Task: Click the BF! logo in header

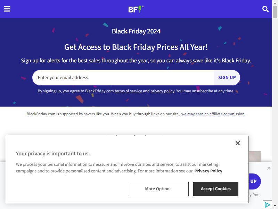Action: click(x=136, y=9)
